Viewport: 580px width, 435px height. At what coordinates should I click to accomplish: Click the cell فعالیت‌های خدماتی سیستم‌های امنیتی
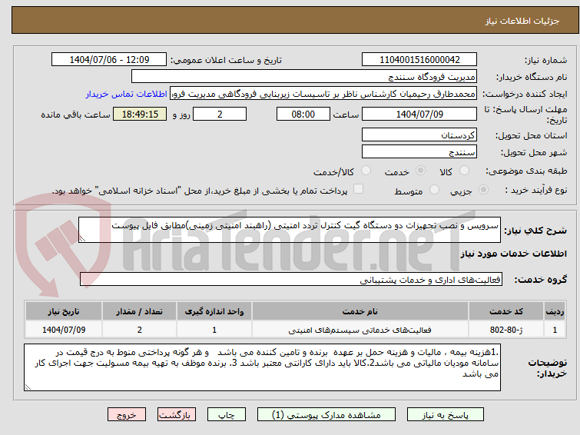tap(360, 330)
